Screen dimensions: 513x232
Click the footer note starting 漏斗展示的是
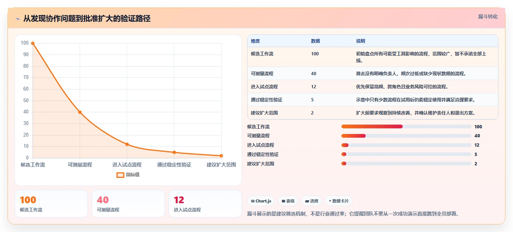pyautogui.click(x=353, y=214)
